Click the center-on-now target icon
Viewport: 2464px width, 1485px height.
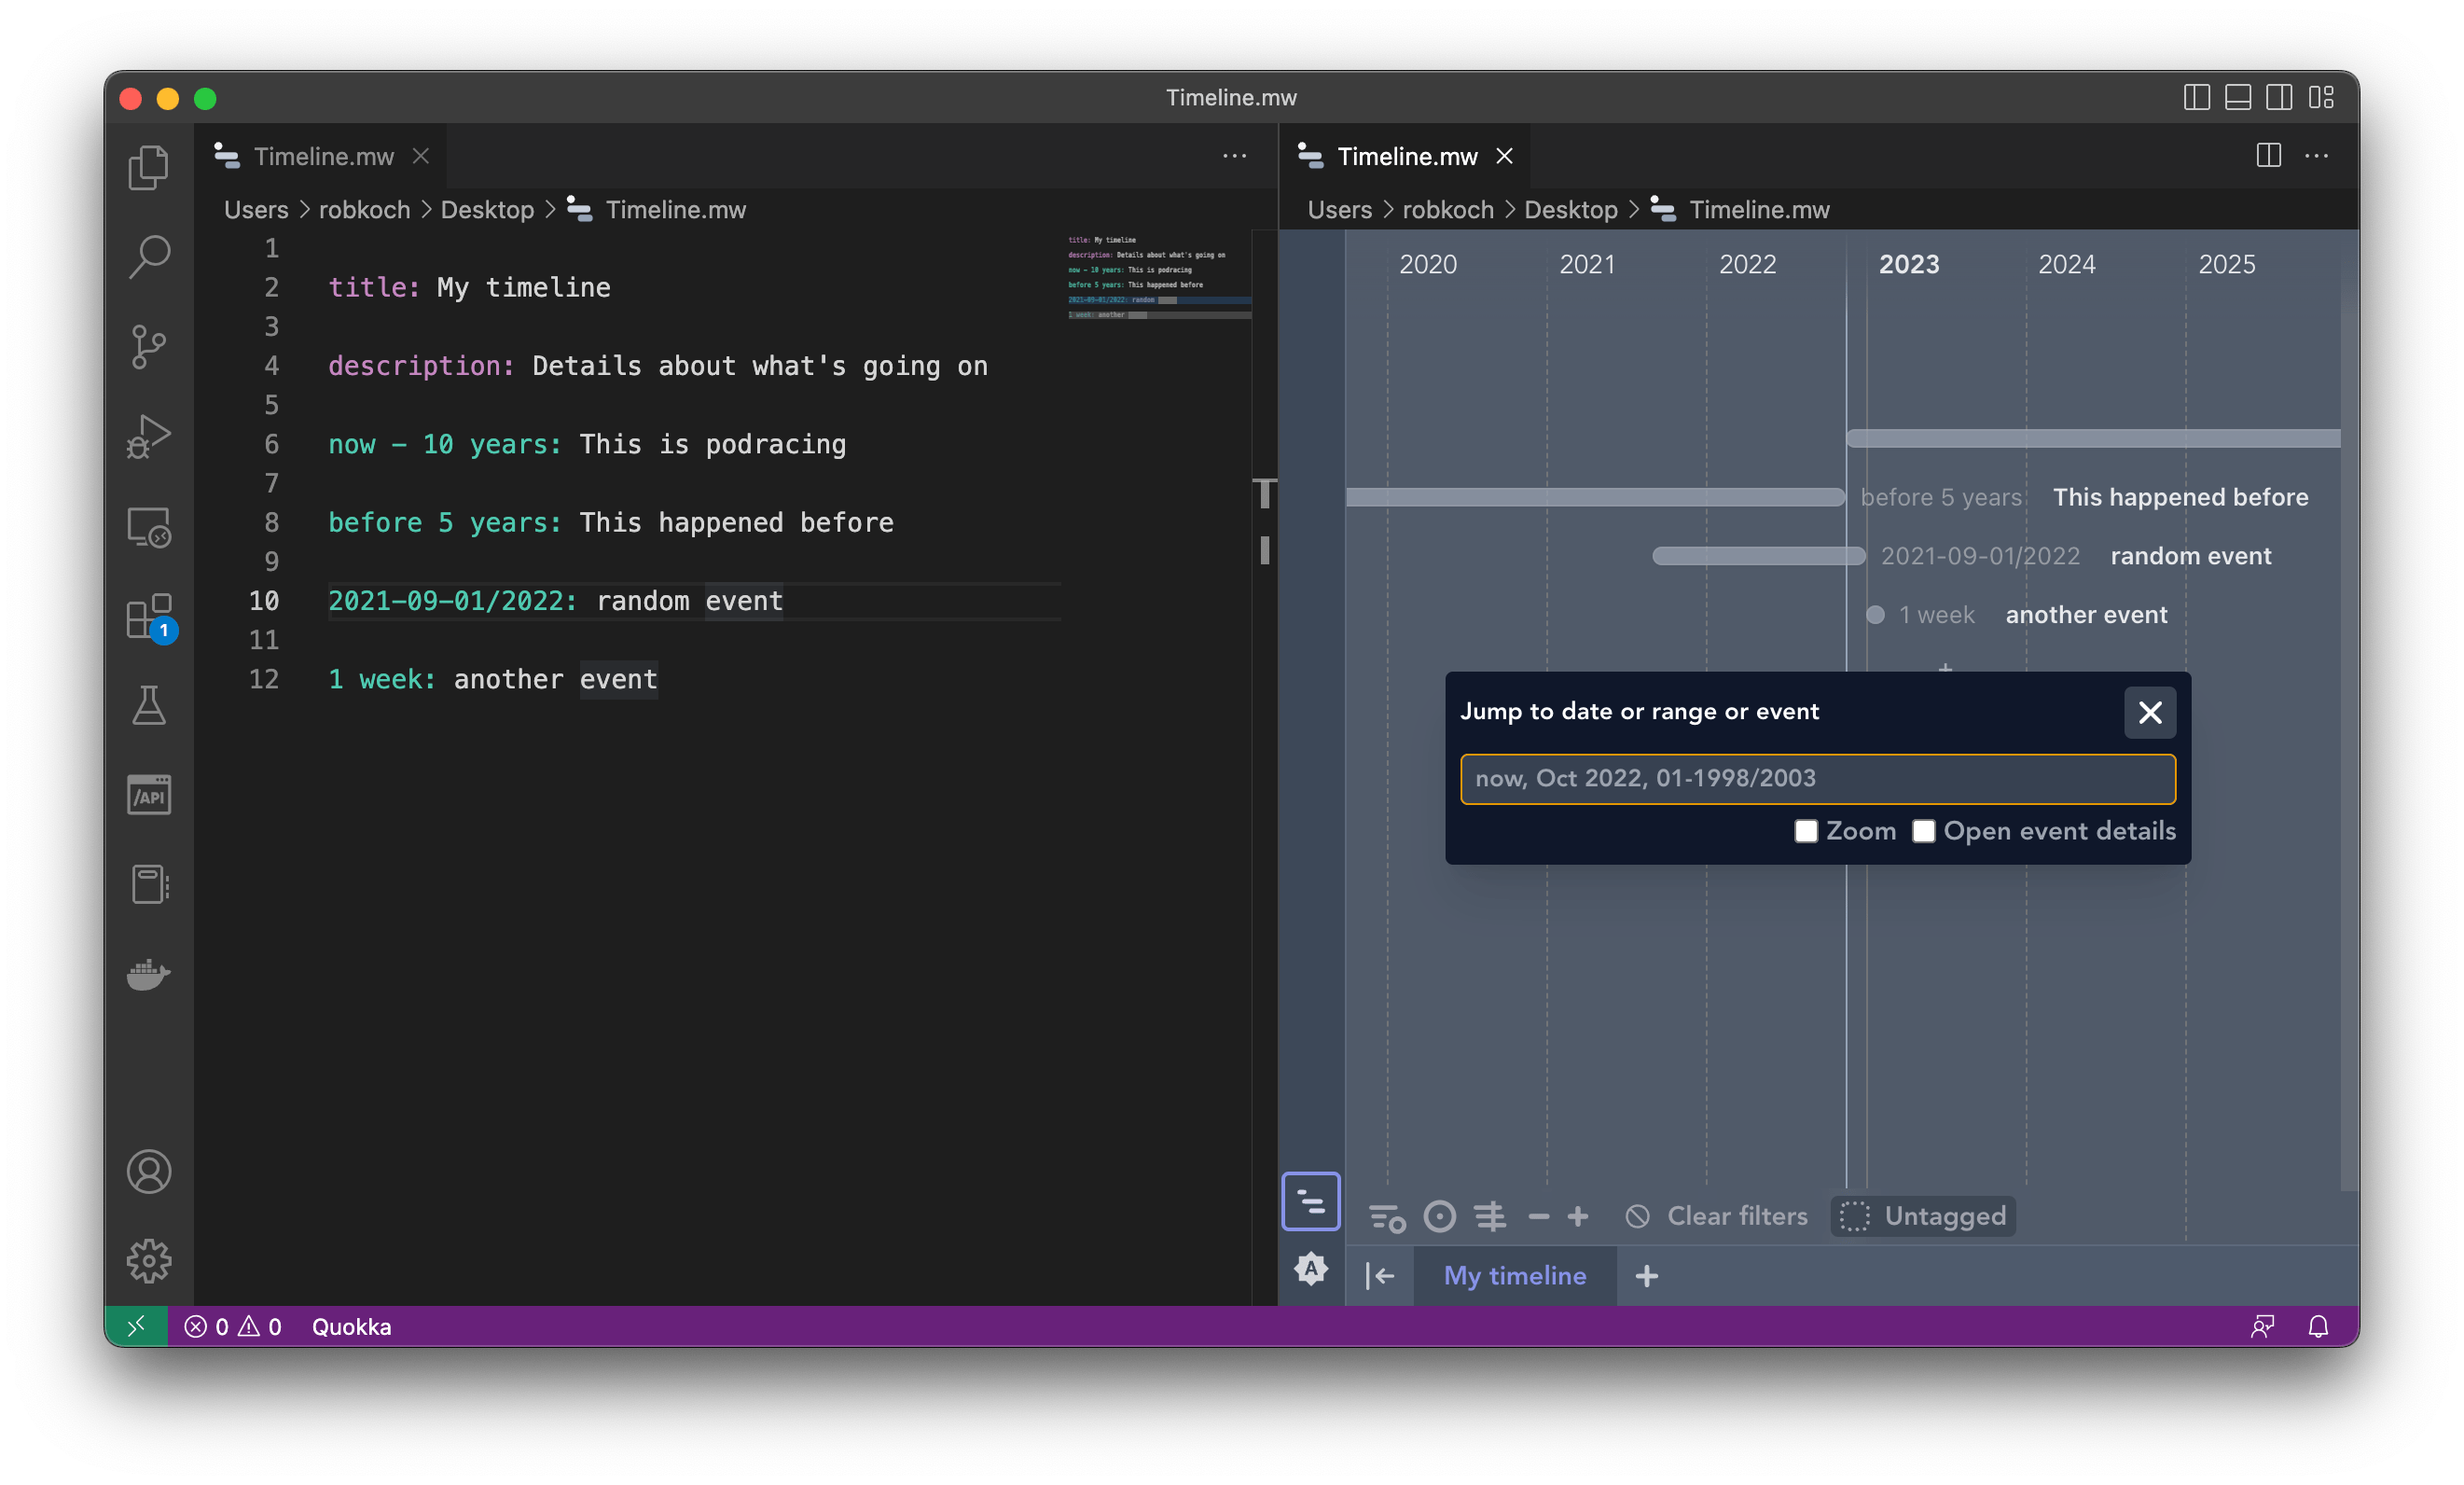1440,1216
